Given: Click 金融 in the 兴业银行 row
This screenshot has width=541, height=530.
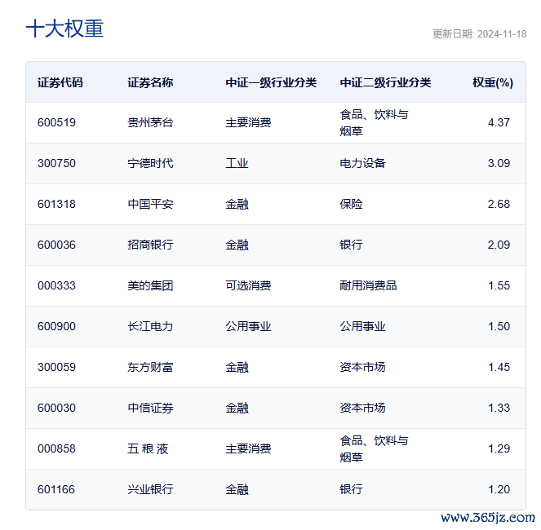Looking at the screenshot, I should [237, 489].
